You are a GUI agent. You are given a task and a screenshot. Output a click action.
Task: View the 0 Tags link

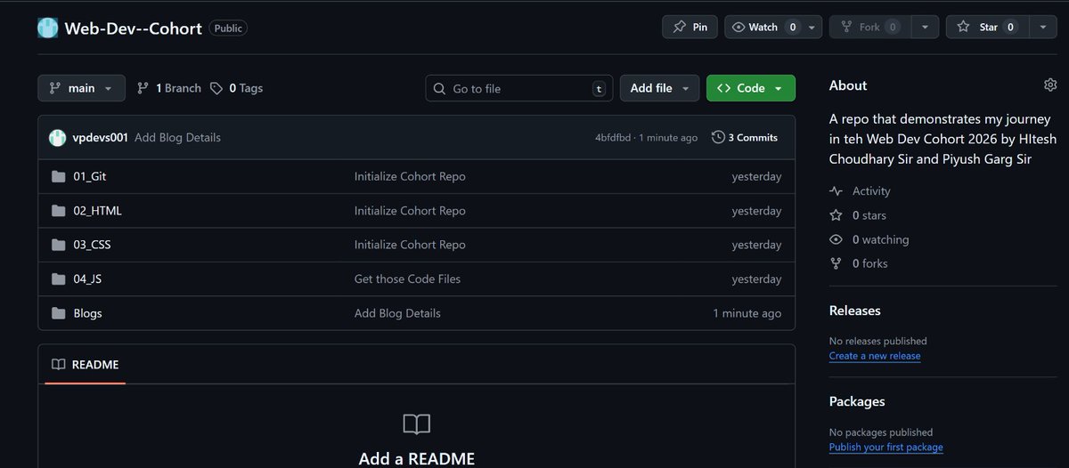pos(236,88)
